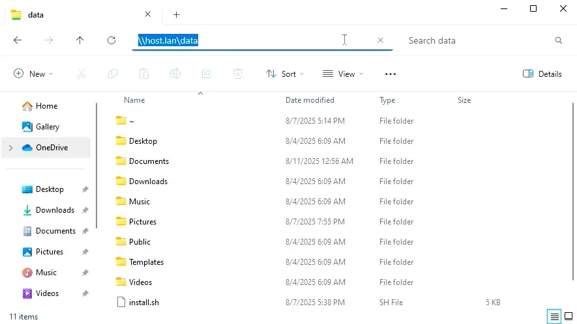The image size is (577, 324).
Task: Switch to details list view layout
Action: click(x=554, y=317)
